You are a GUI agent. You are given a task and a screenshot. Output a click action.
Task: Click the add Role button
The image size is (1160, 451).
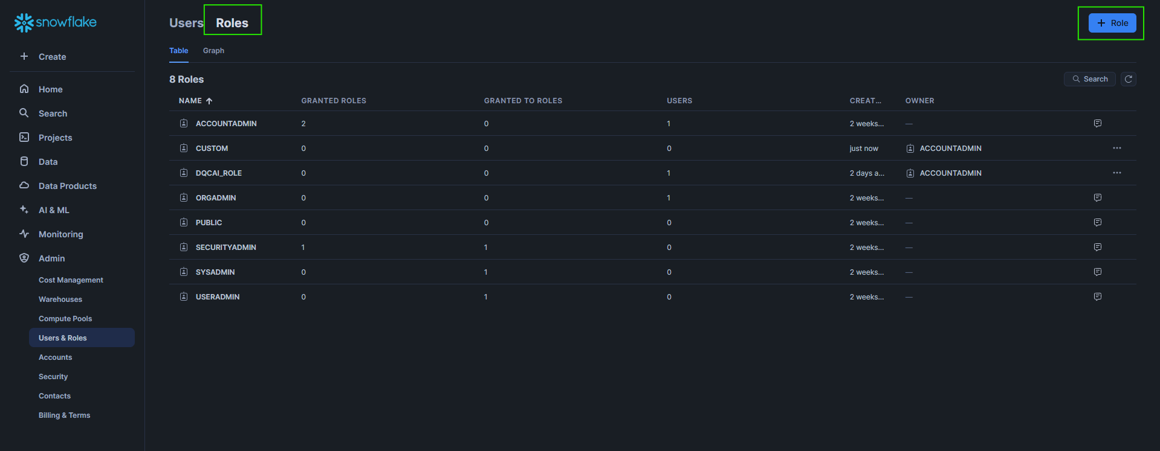[x=1112, y=23]
